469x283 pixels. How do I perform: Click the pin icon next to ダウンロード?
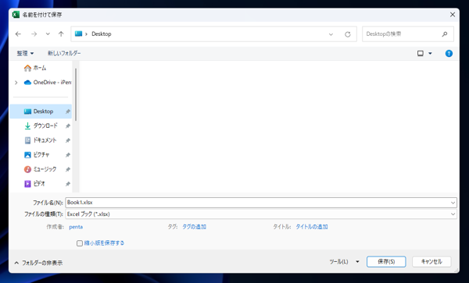coord(68,126)
